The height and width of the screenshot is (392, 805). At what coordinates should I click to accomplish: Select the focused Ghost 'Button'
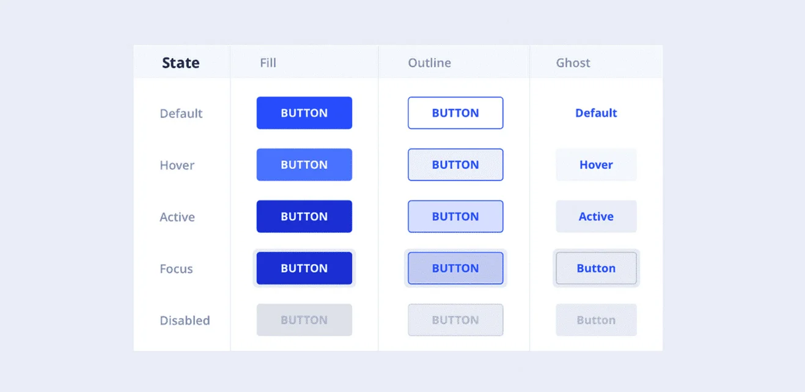(x=596, y=268)
